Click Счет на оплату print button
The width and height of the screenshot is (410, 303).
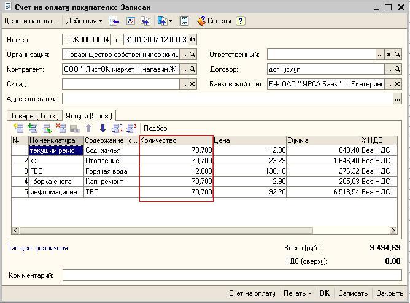point(252,293)
